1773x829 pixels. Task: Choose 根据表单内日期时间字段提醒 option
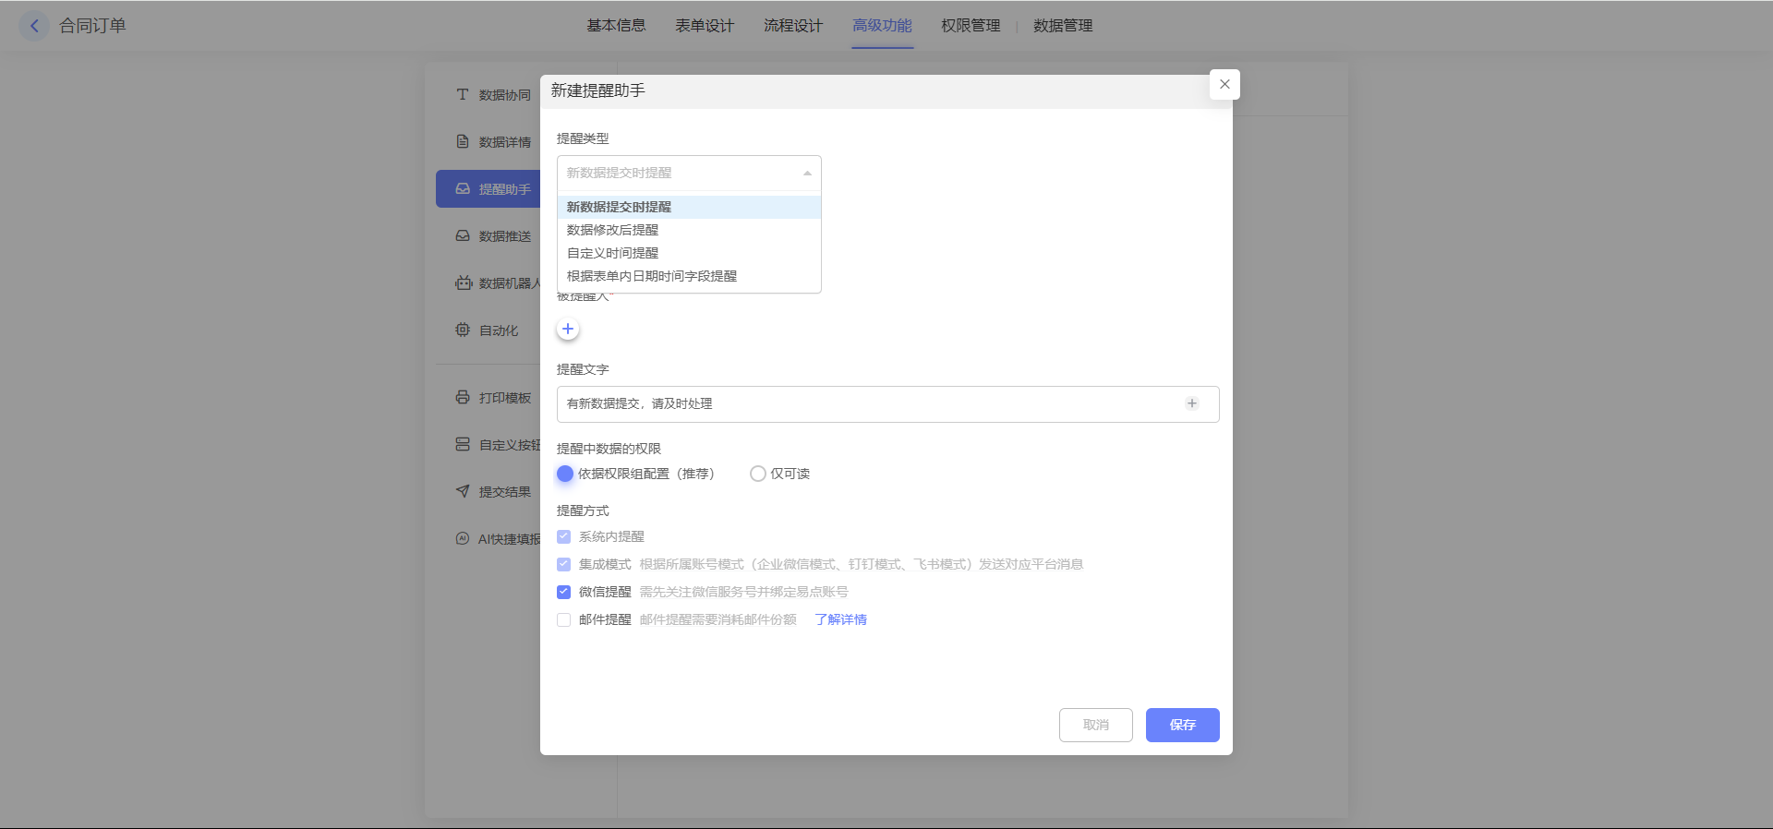click(651, 276)
